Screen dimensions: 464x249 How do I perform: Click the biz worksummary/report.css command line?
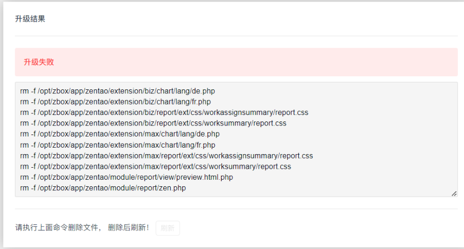pyautogui.click(x=153, y=123)
